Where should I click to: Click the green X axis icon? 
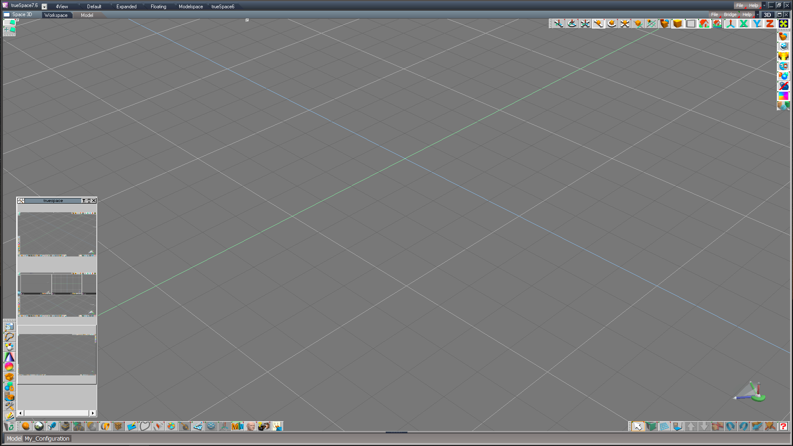pyautogui.click(x=743, y=24)
